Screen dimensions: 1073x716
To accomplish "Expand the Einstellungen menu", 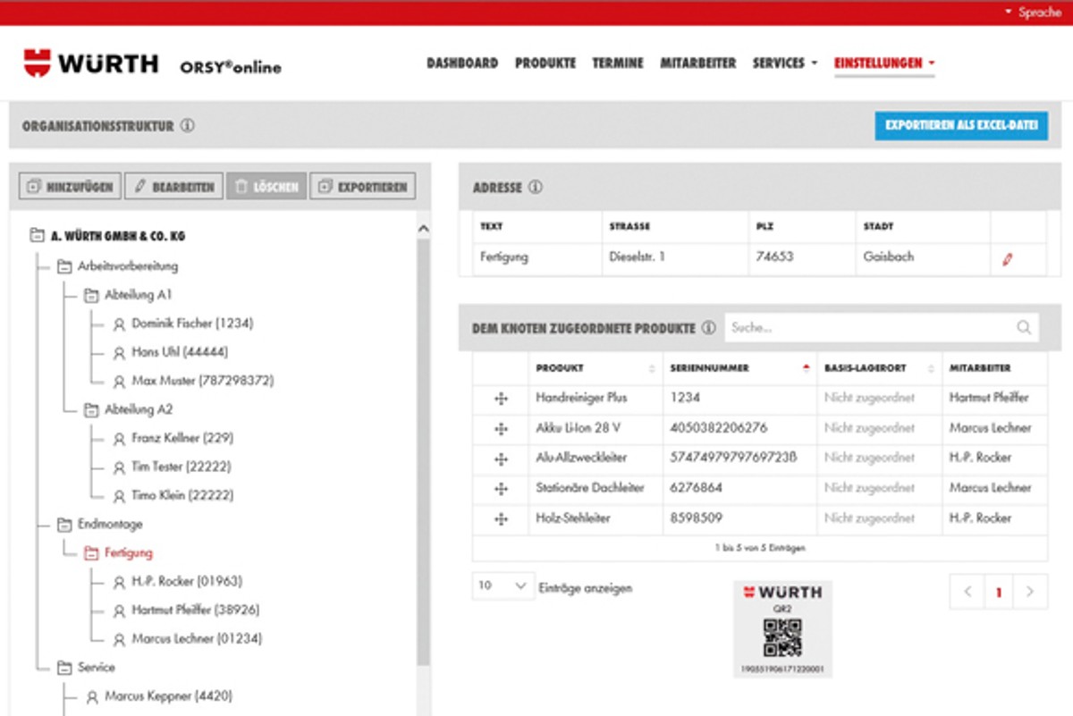I will coord(884,63).
